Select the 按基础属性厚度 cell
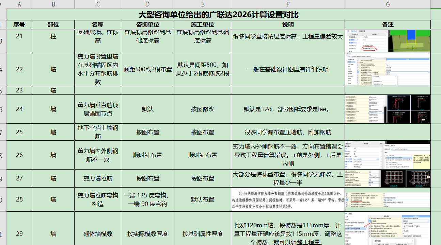This screenshot has height=245, width=441. point(203,228)
